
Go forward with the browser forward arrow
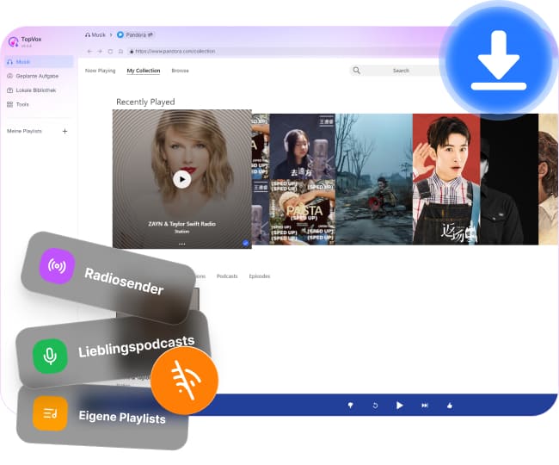(x=100, y=52)
